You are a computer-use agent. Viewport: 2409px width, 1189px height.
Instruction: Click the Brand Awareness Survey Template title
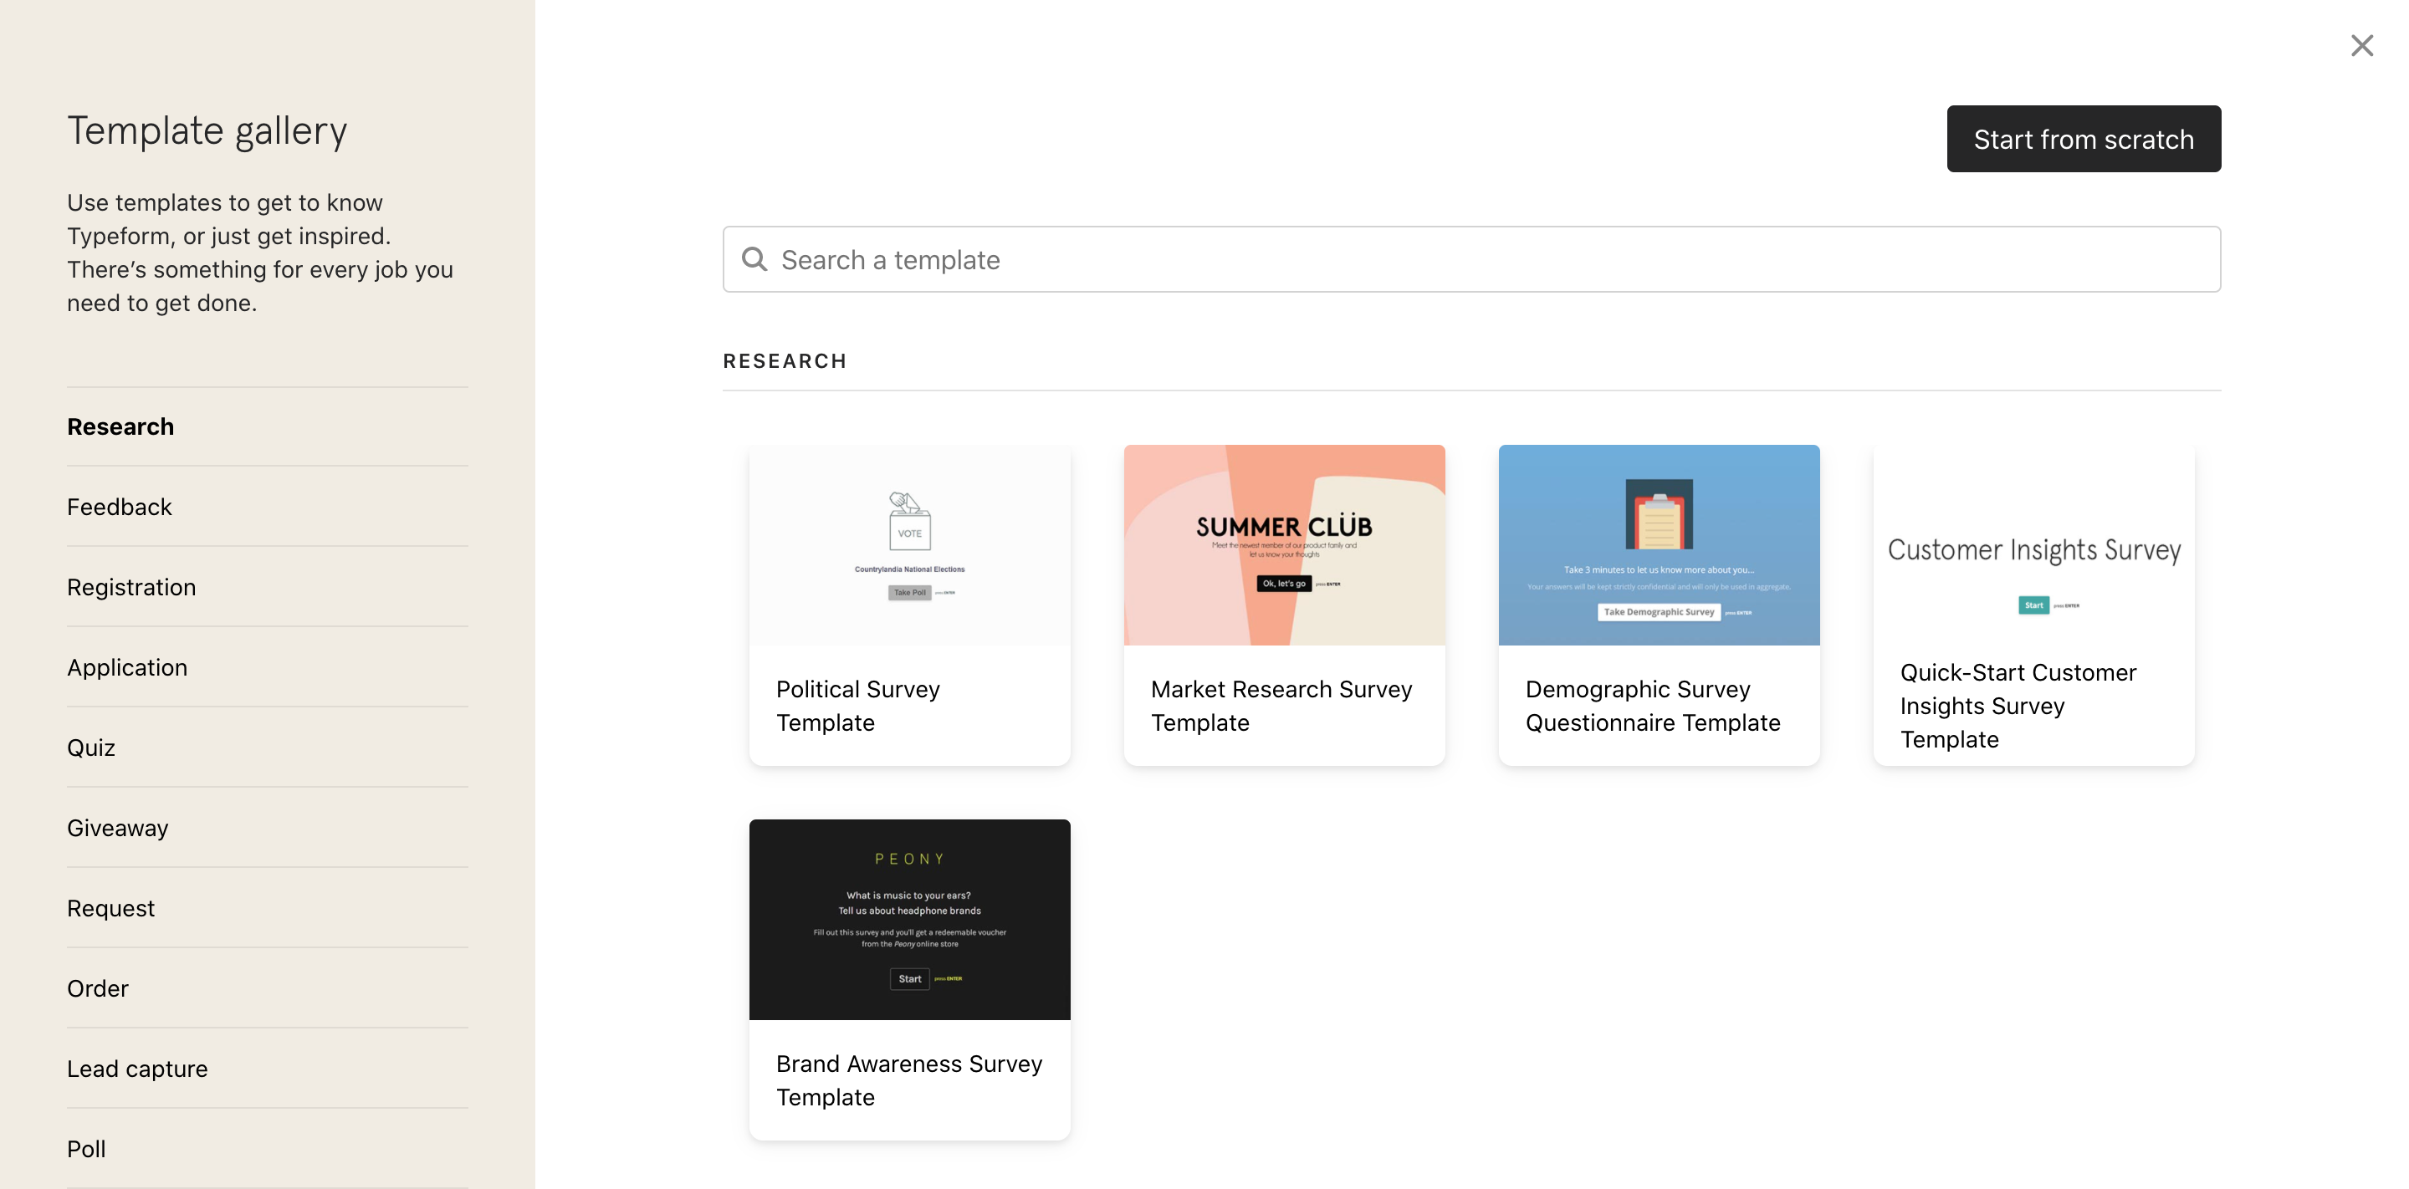point(909,1080)
